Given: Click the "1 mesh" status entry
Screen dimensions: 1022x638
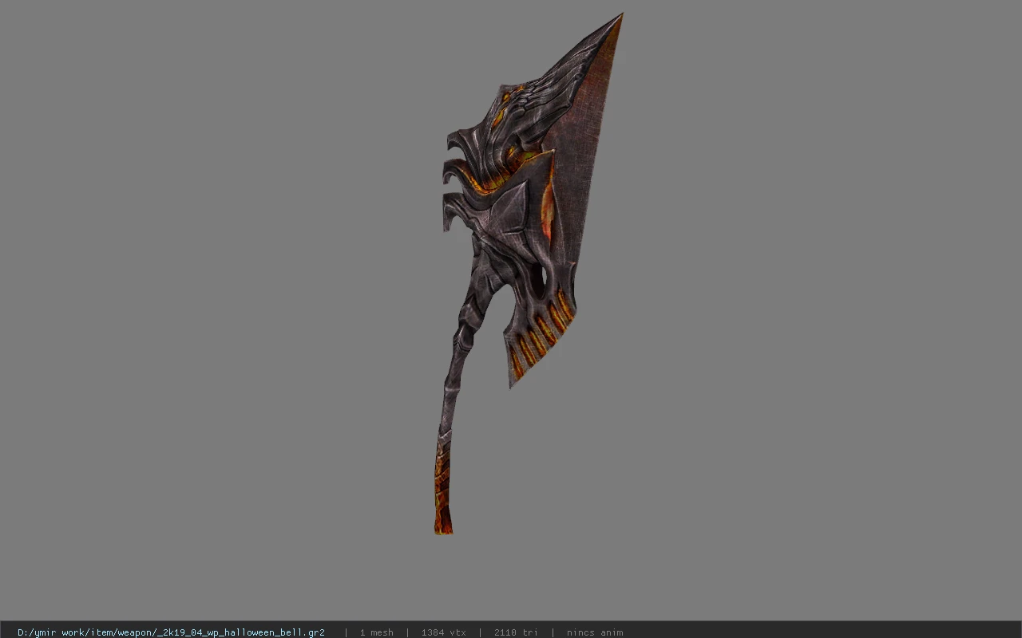Looking at the screenshot, I should 376,632.
